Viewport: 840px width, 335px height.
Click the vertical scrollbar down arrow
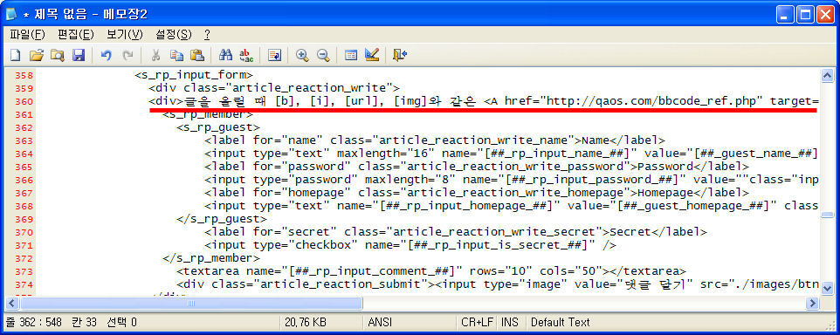coord(827,289)
